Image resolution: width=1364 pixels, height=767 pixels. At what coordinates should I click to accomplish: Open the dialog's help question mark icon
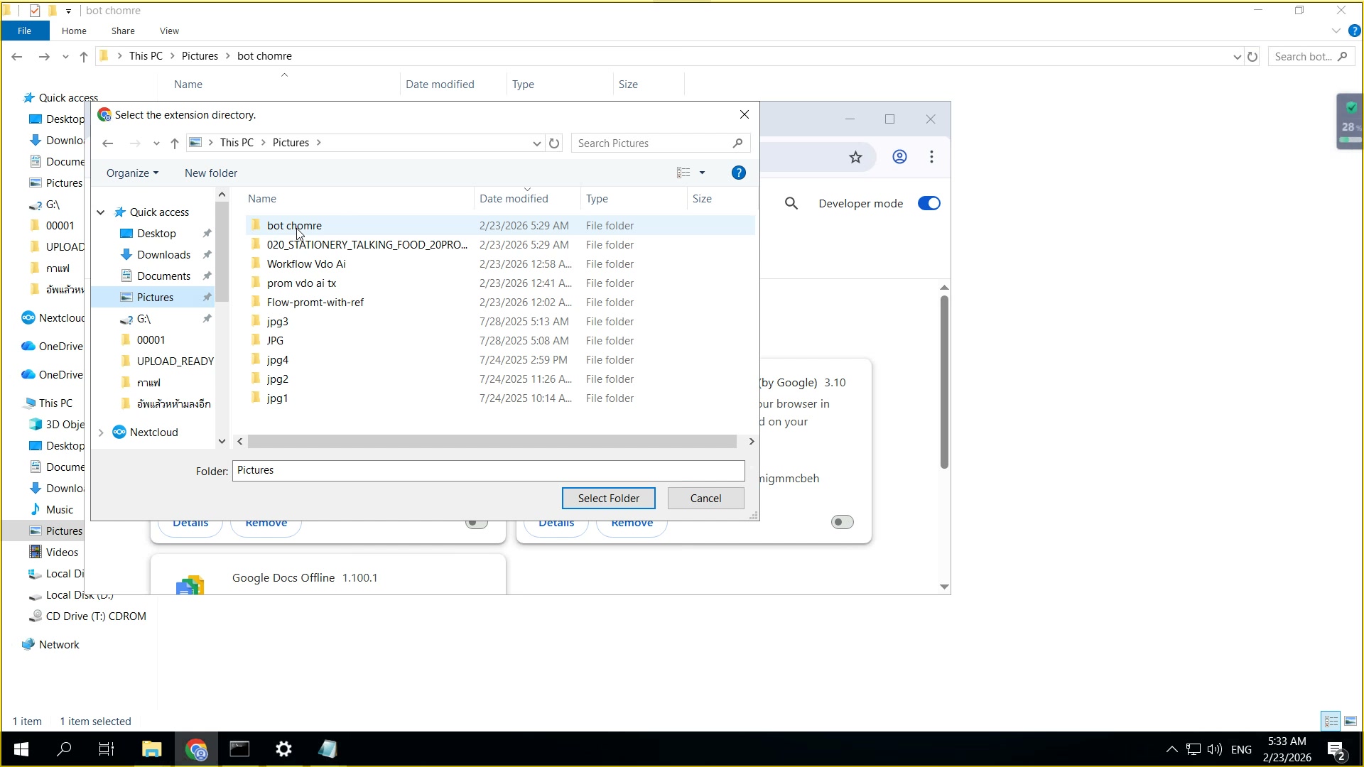pos(738,173)
